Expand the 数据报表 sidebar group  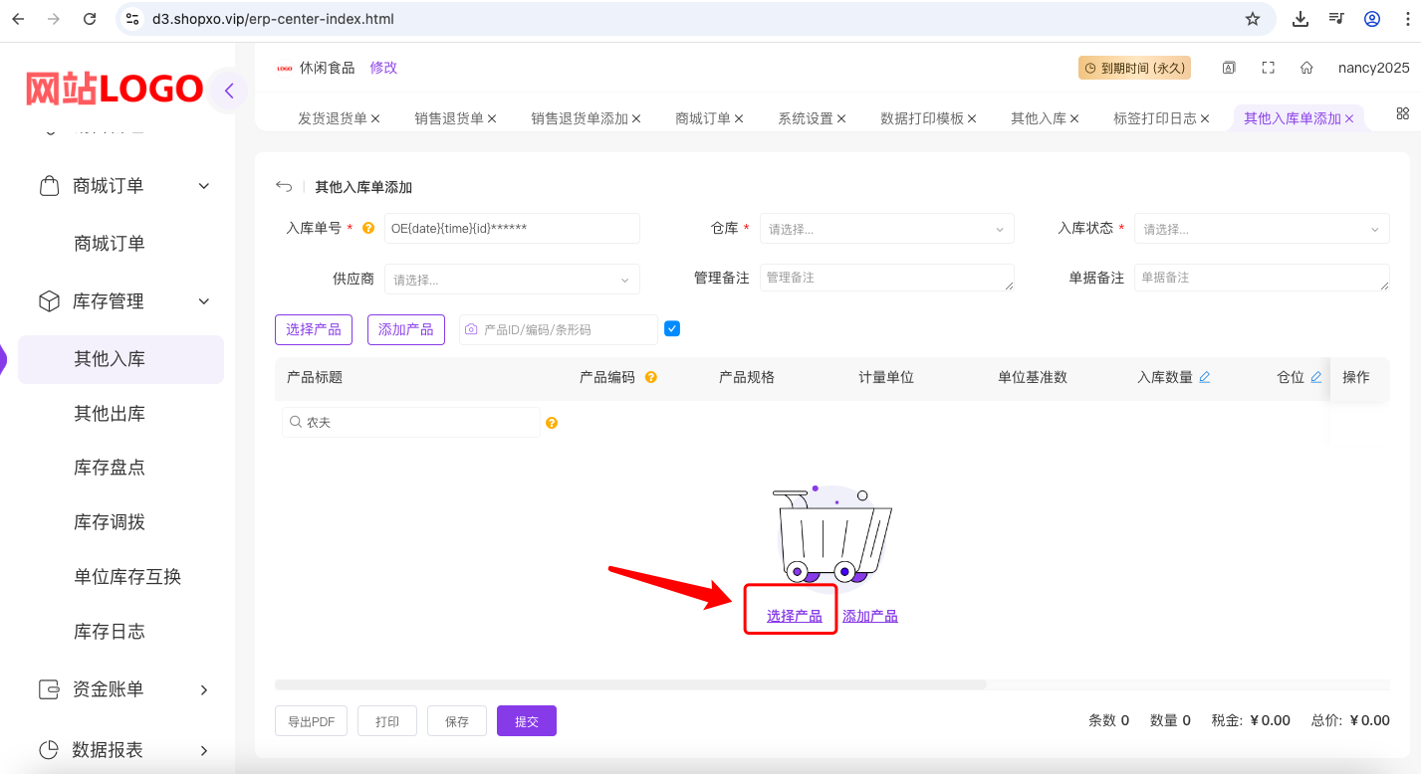[204, 750]
